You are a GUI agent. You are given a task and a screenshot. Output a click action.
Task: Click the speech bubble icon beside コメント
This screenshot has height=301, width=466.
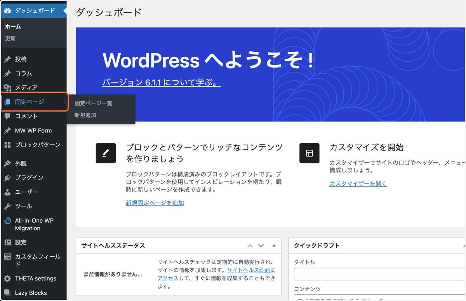pos(7,116)
